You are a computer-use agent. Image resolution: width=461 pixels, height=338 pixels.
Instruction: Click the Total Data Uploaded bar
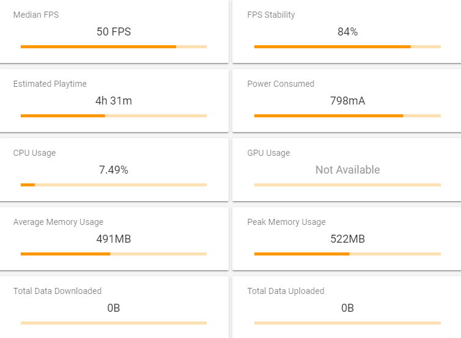tap(347, 323)
